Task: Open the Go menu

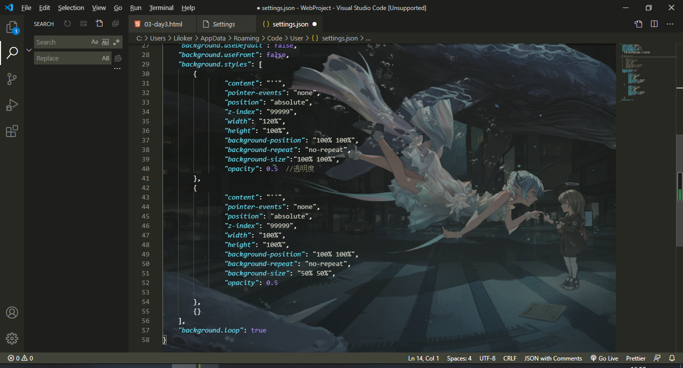Action: pyautogui.click(x=118, y=8)
